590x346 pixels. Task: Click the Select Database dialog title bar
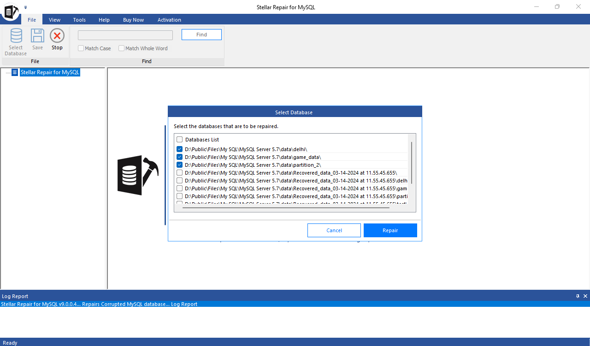[295, 112]
